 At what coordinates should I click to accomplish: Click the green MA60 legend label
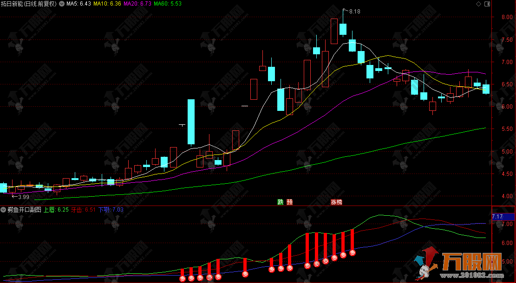coord(168,4)
